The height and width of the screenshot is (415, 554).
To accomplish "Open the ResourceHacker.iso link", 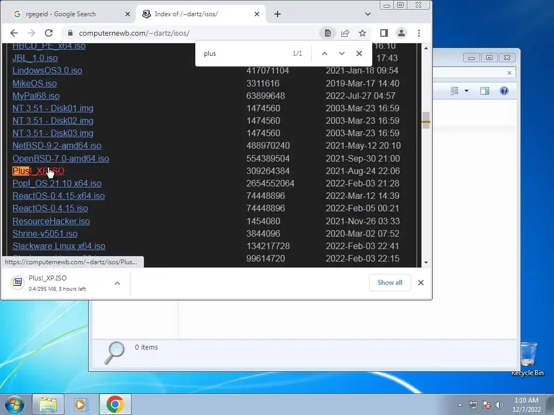I will point(51,221).
